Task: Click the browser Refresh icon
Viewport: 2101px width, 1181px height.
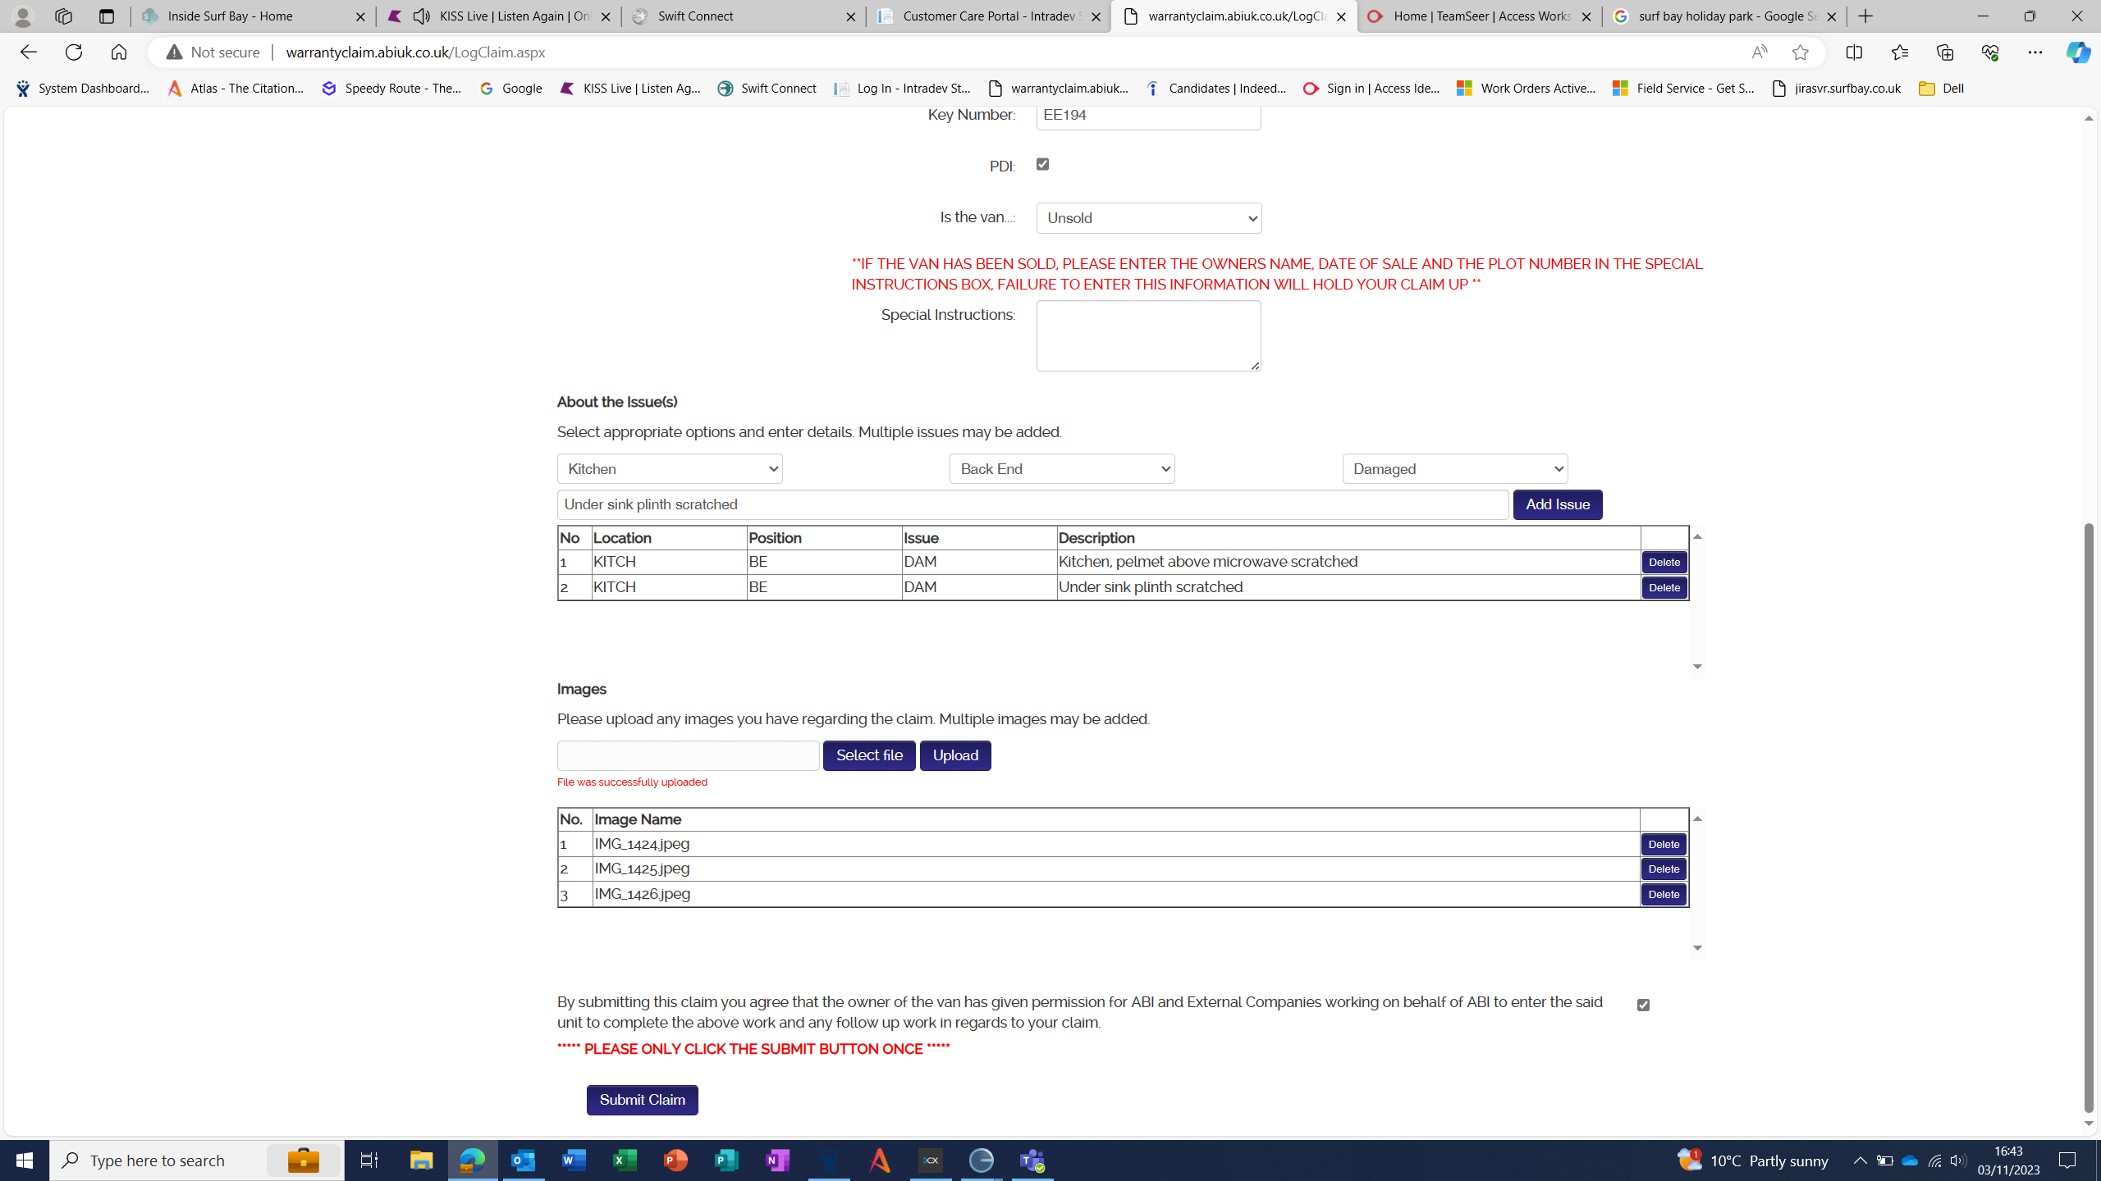Action: [74, 52]
